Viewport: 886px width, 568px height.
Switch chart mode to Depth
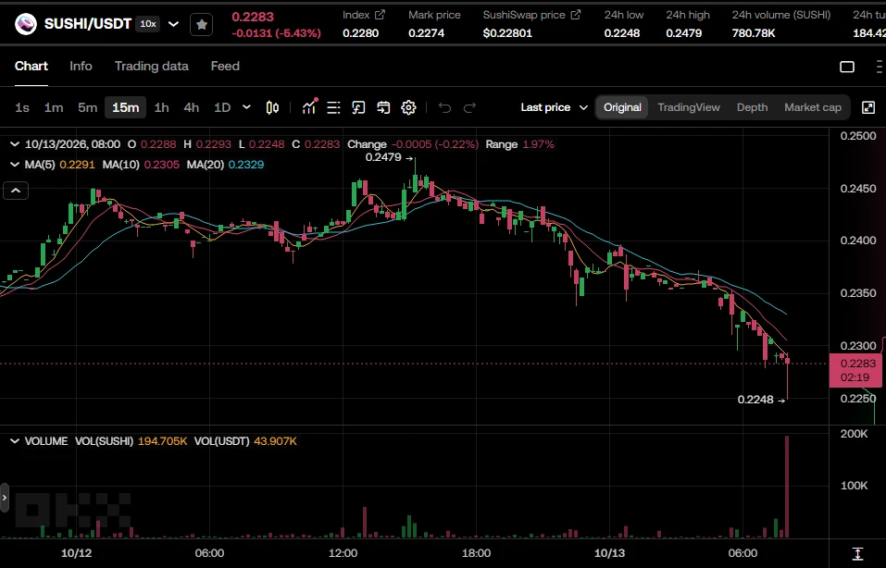click(x=752, y=107)
